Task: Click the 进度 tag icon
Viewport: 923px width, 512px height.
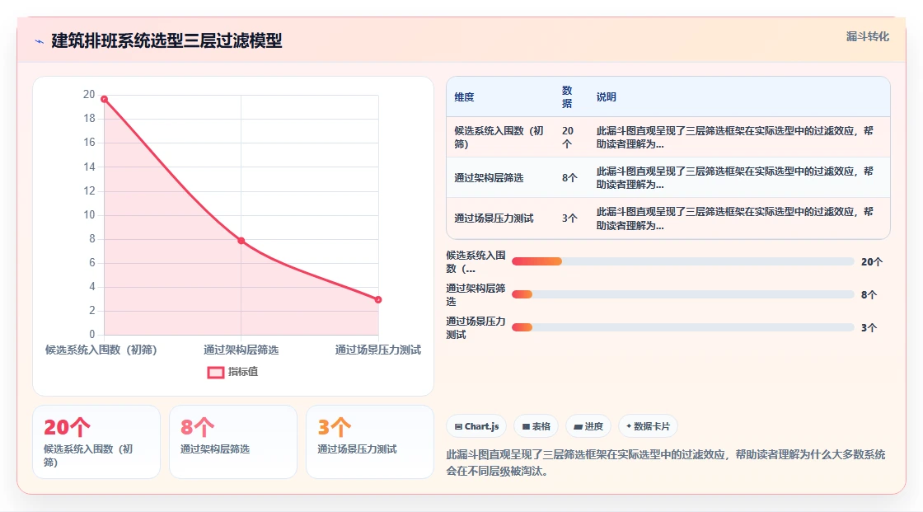Action: coord(578,426)
